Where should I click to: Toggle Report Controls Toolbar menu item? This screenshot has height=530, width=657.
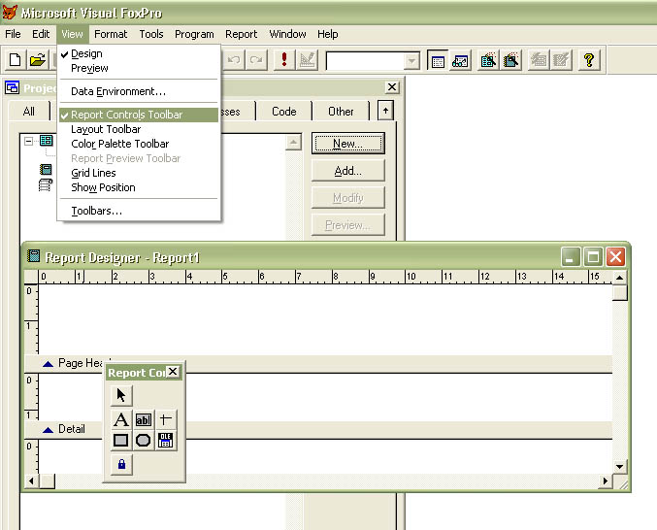tap(138, 115)
